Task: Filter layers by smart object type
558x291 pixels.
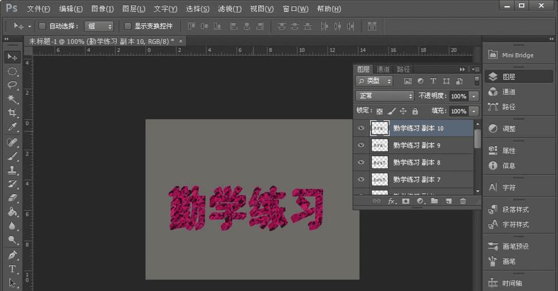Action: 459,81
